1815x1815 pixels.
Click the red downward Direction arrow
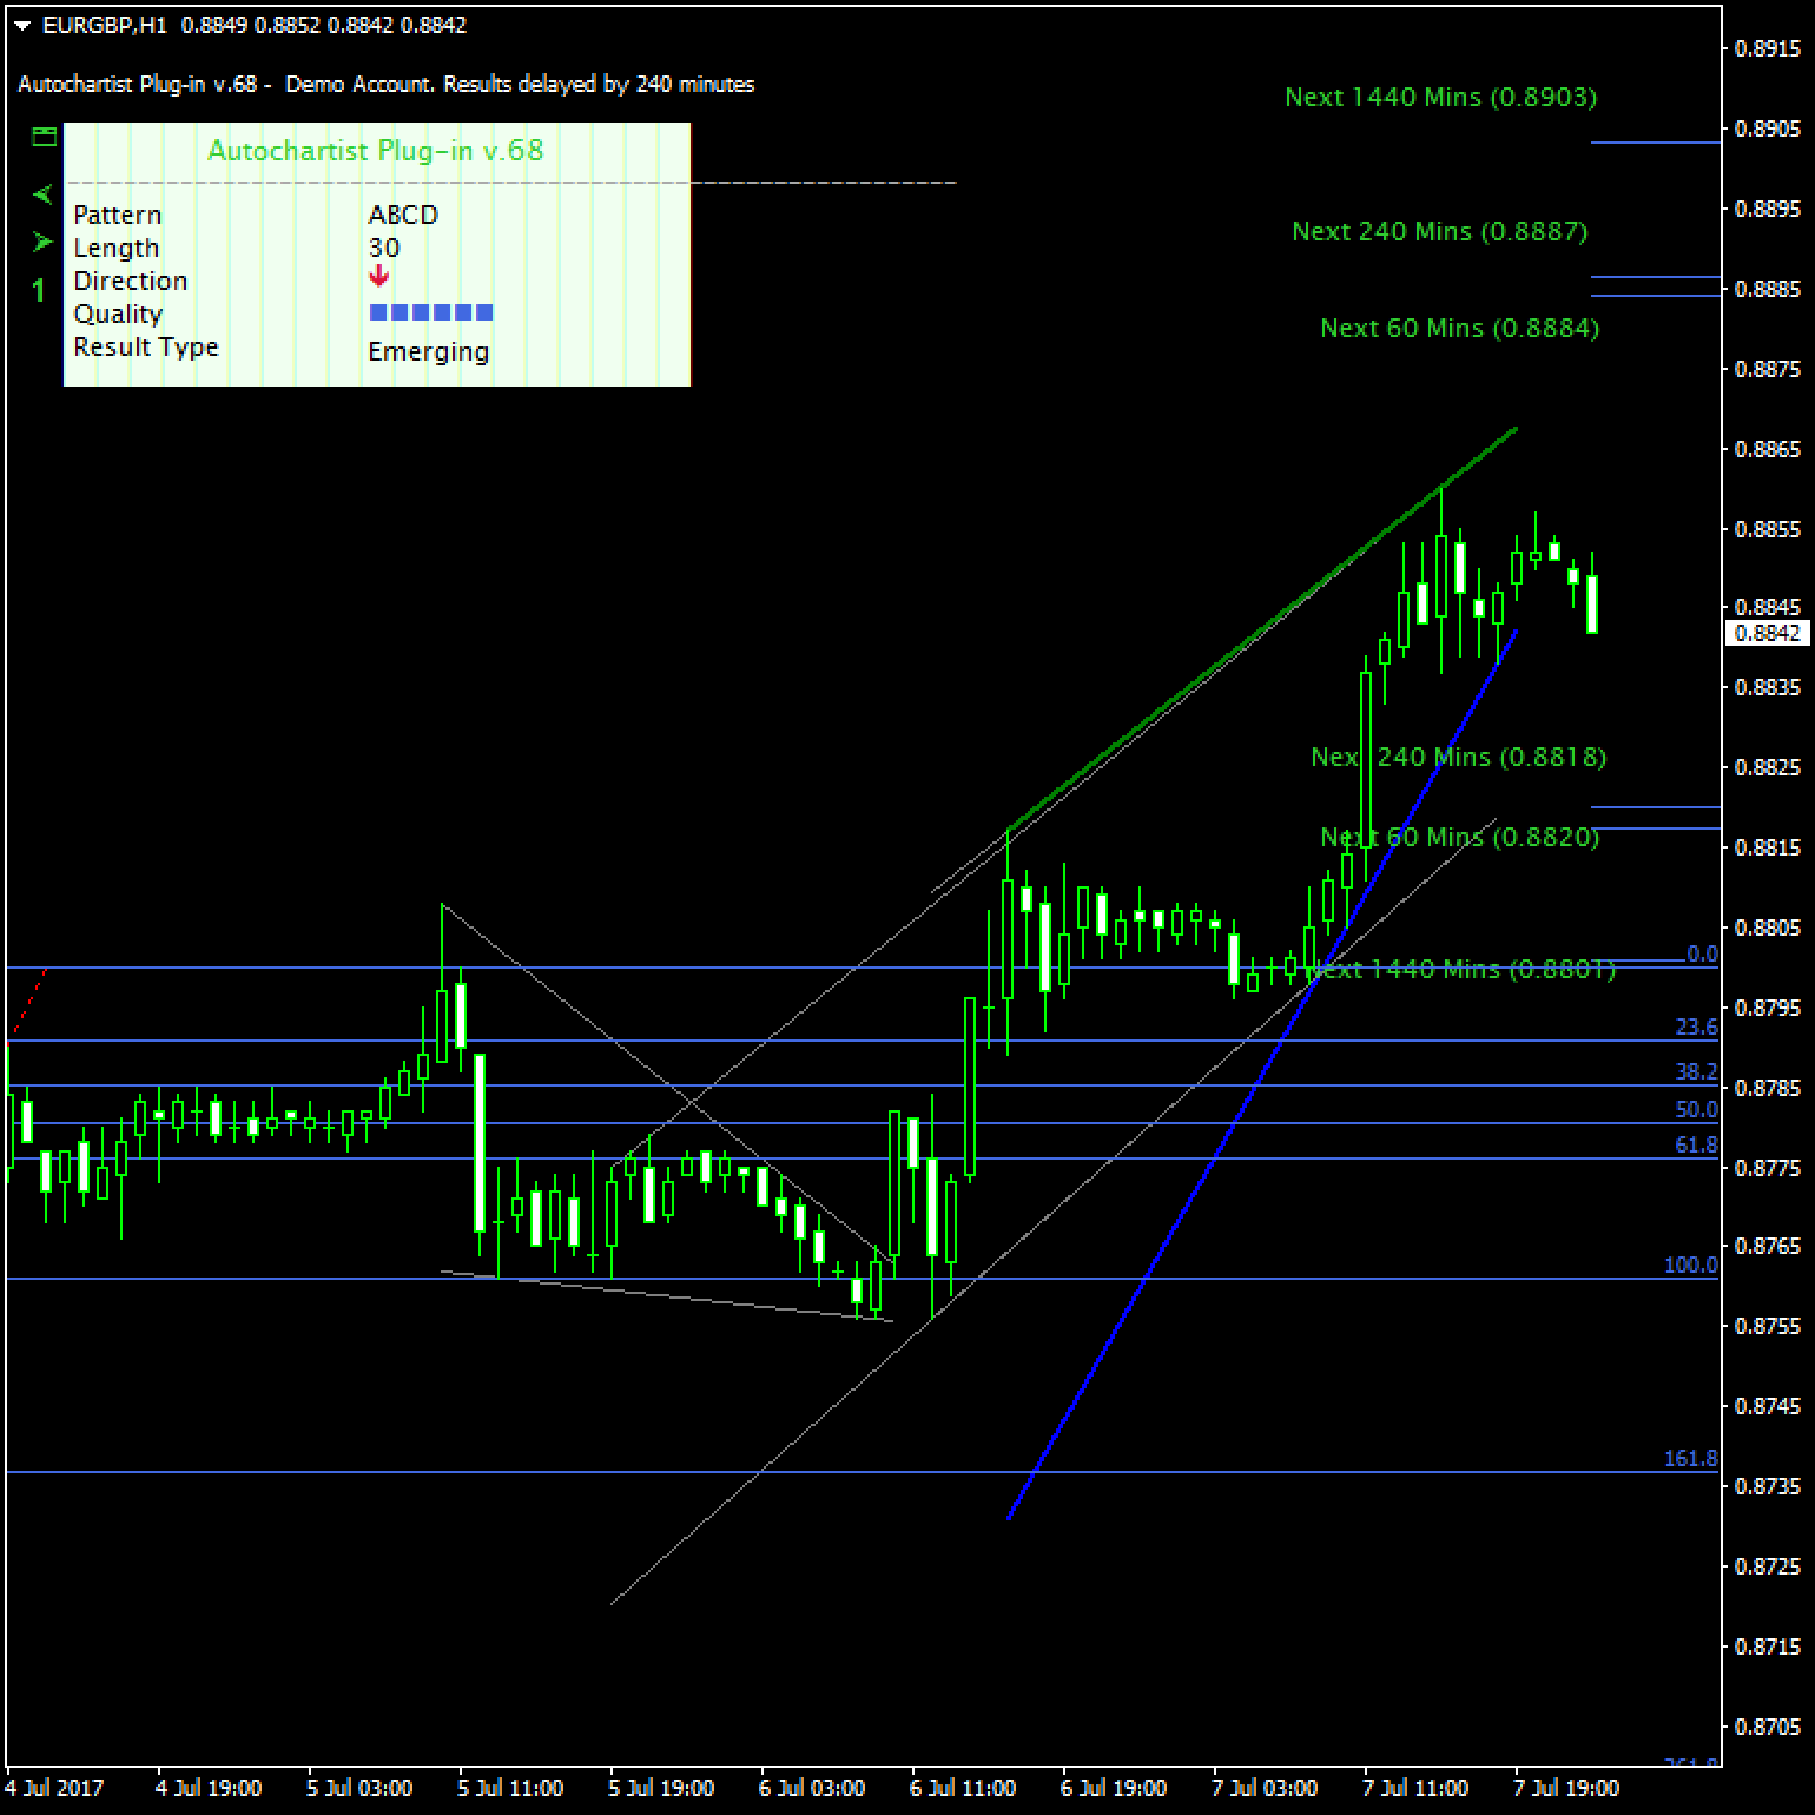click(x=378, y=275)
